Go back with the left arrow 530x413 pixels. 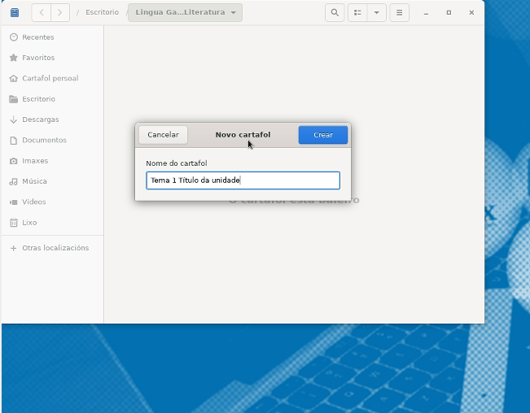click(42, 13)
